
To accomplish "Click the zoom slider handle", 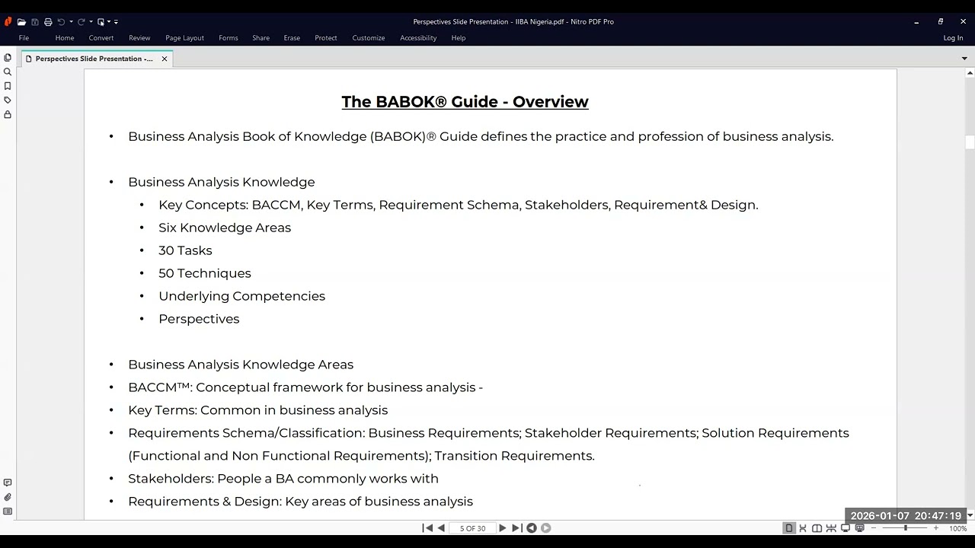I will pyautogui.click(x=905, y=528).
